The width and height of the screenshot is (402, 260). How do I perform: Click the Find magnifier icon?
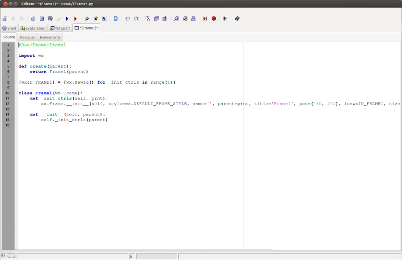click(176, 19)
